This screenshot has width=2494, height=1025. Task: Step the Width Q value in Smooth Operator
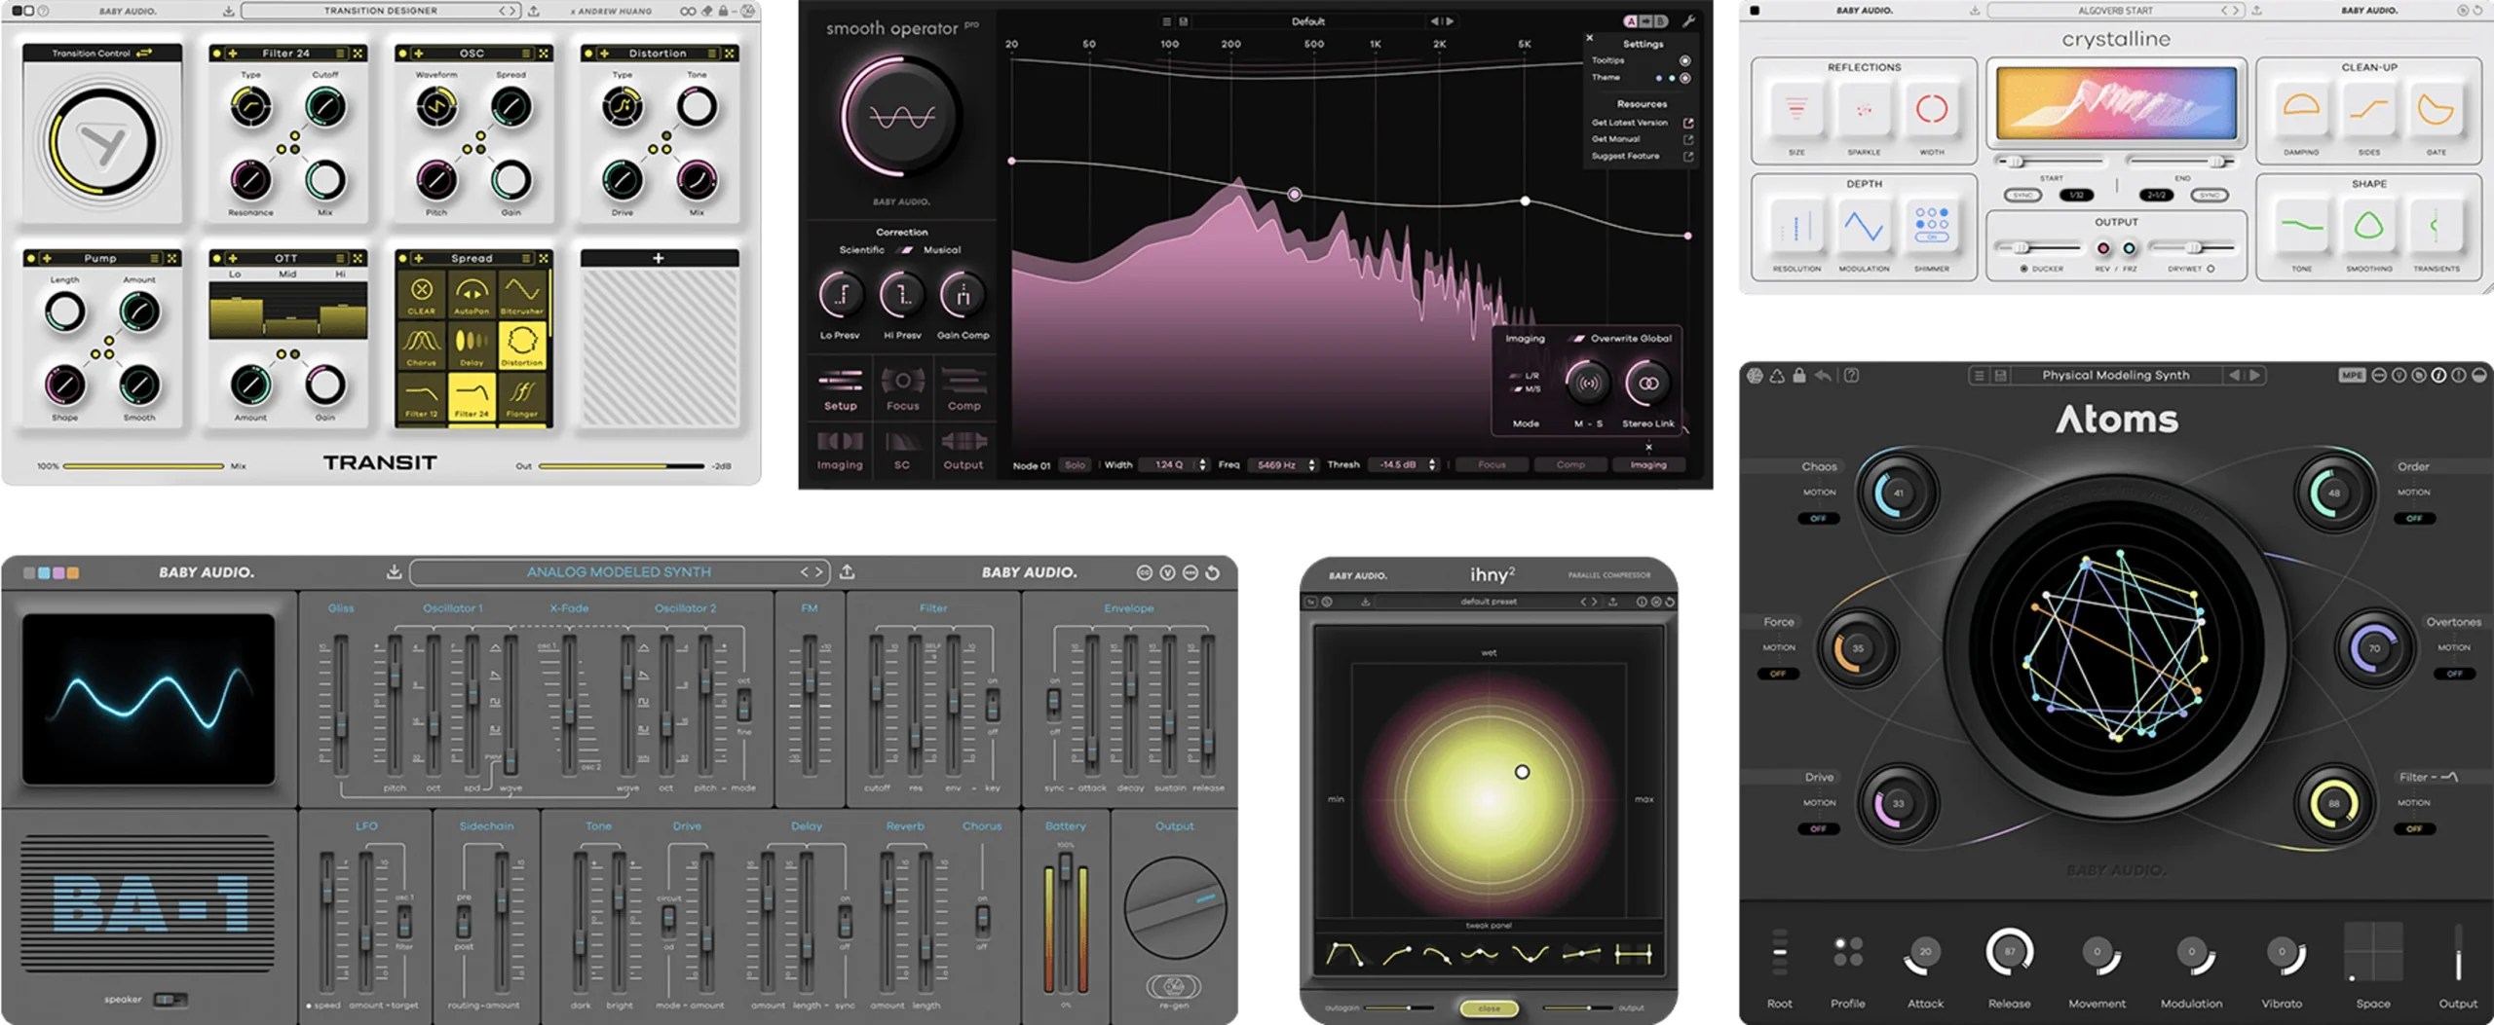[1202, 465]
